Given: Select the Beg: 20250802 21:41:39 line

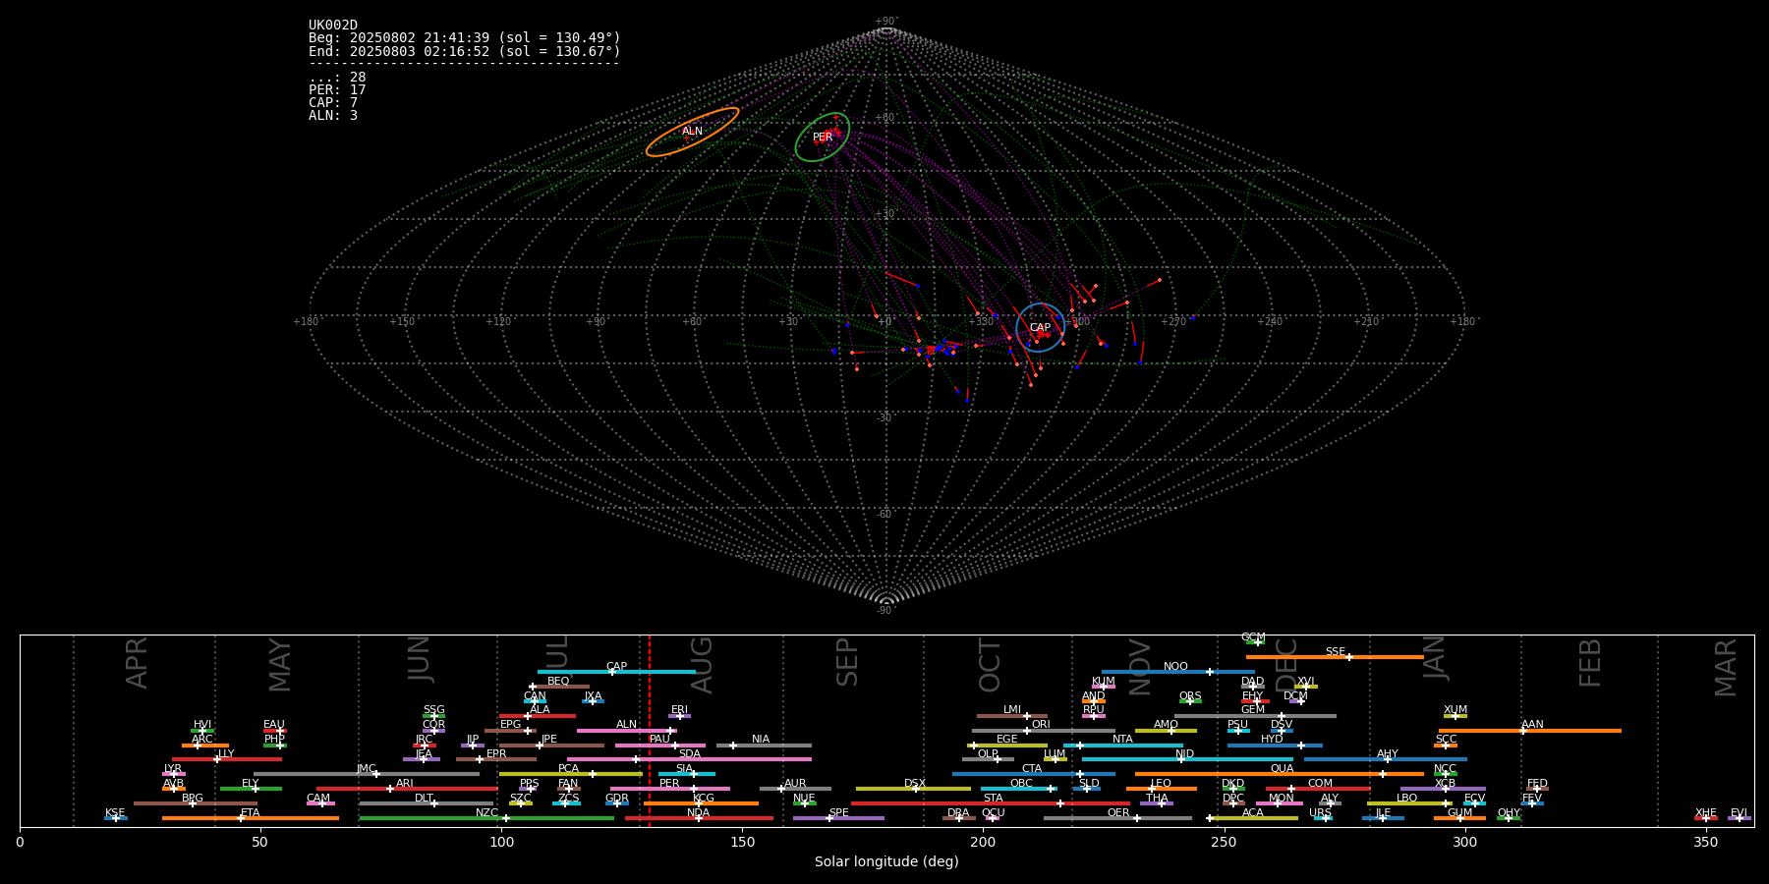Looking at the screenshot, I should tap(465, 38).
